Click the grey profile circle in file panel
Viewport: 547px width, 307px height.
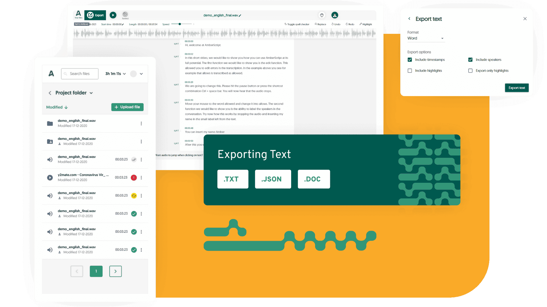pyautogui.click(x=133, y=74)
